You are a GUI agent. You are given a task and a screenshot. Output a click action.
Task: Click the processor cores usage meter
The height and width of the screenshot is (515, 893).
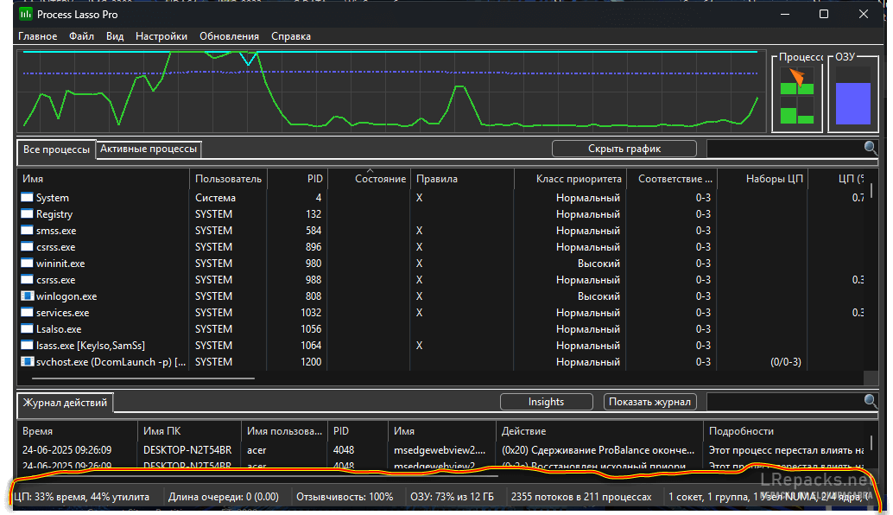797,95
